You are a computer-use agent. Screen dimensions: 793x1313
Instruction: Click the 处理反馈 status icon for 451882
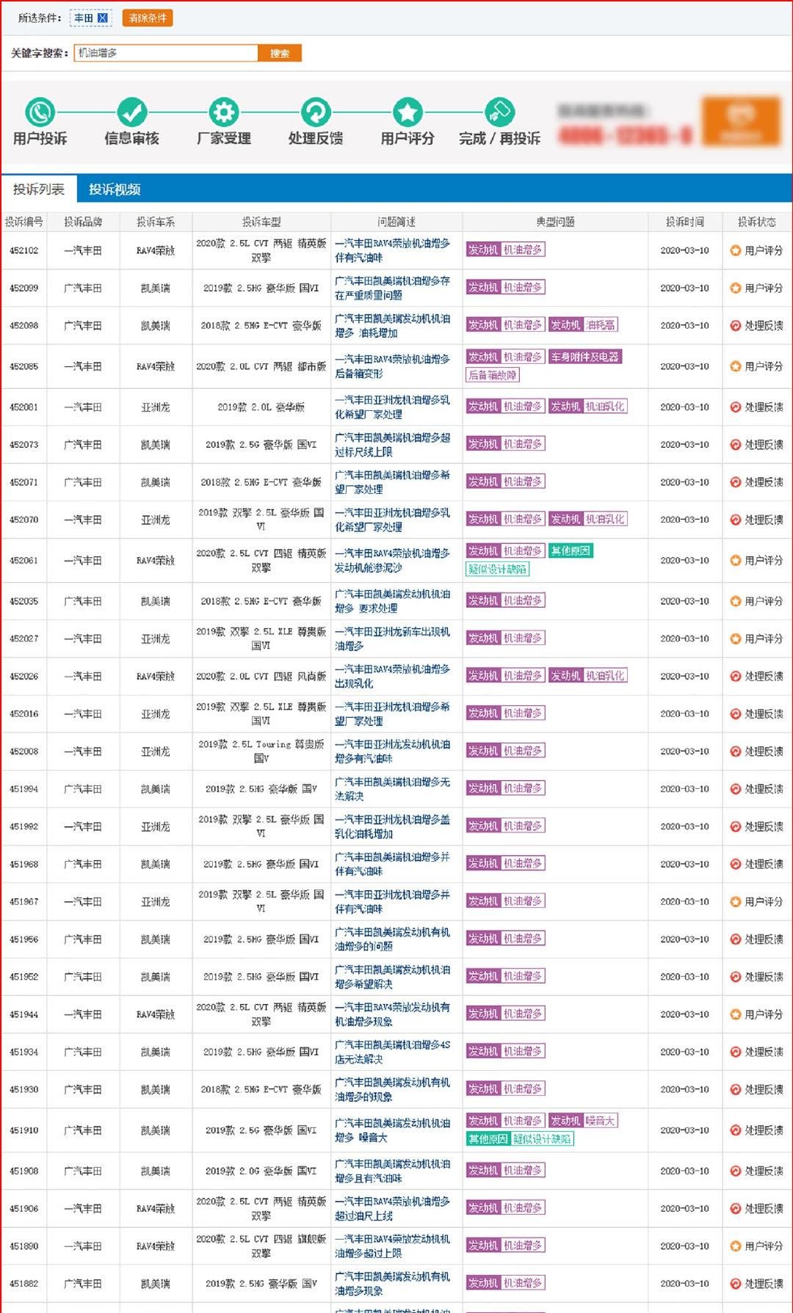(x=735, y=1284)
